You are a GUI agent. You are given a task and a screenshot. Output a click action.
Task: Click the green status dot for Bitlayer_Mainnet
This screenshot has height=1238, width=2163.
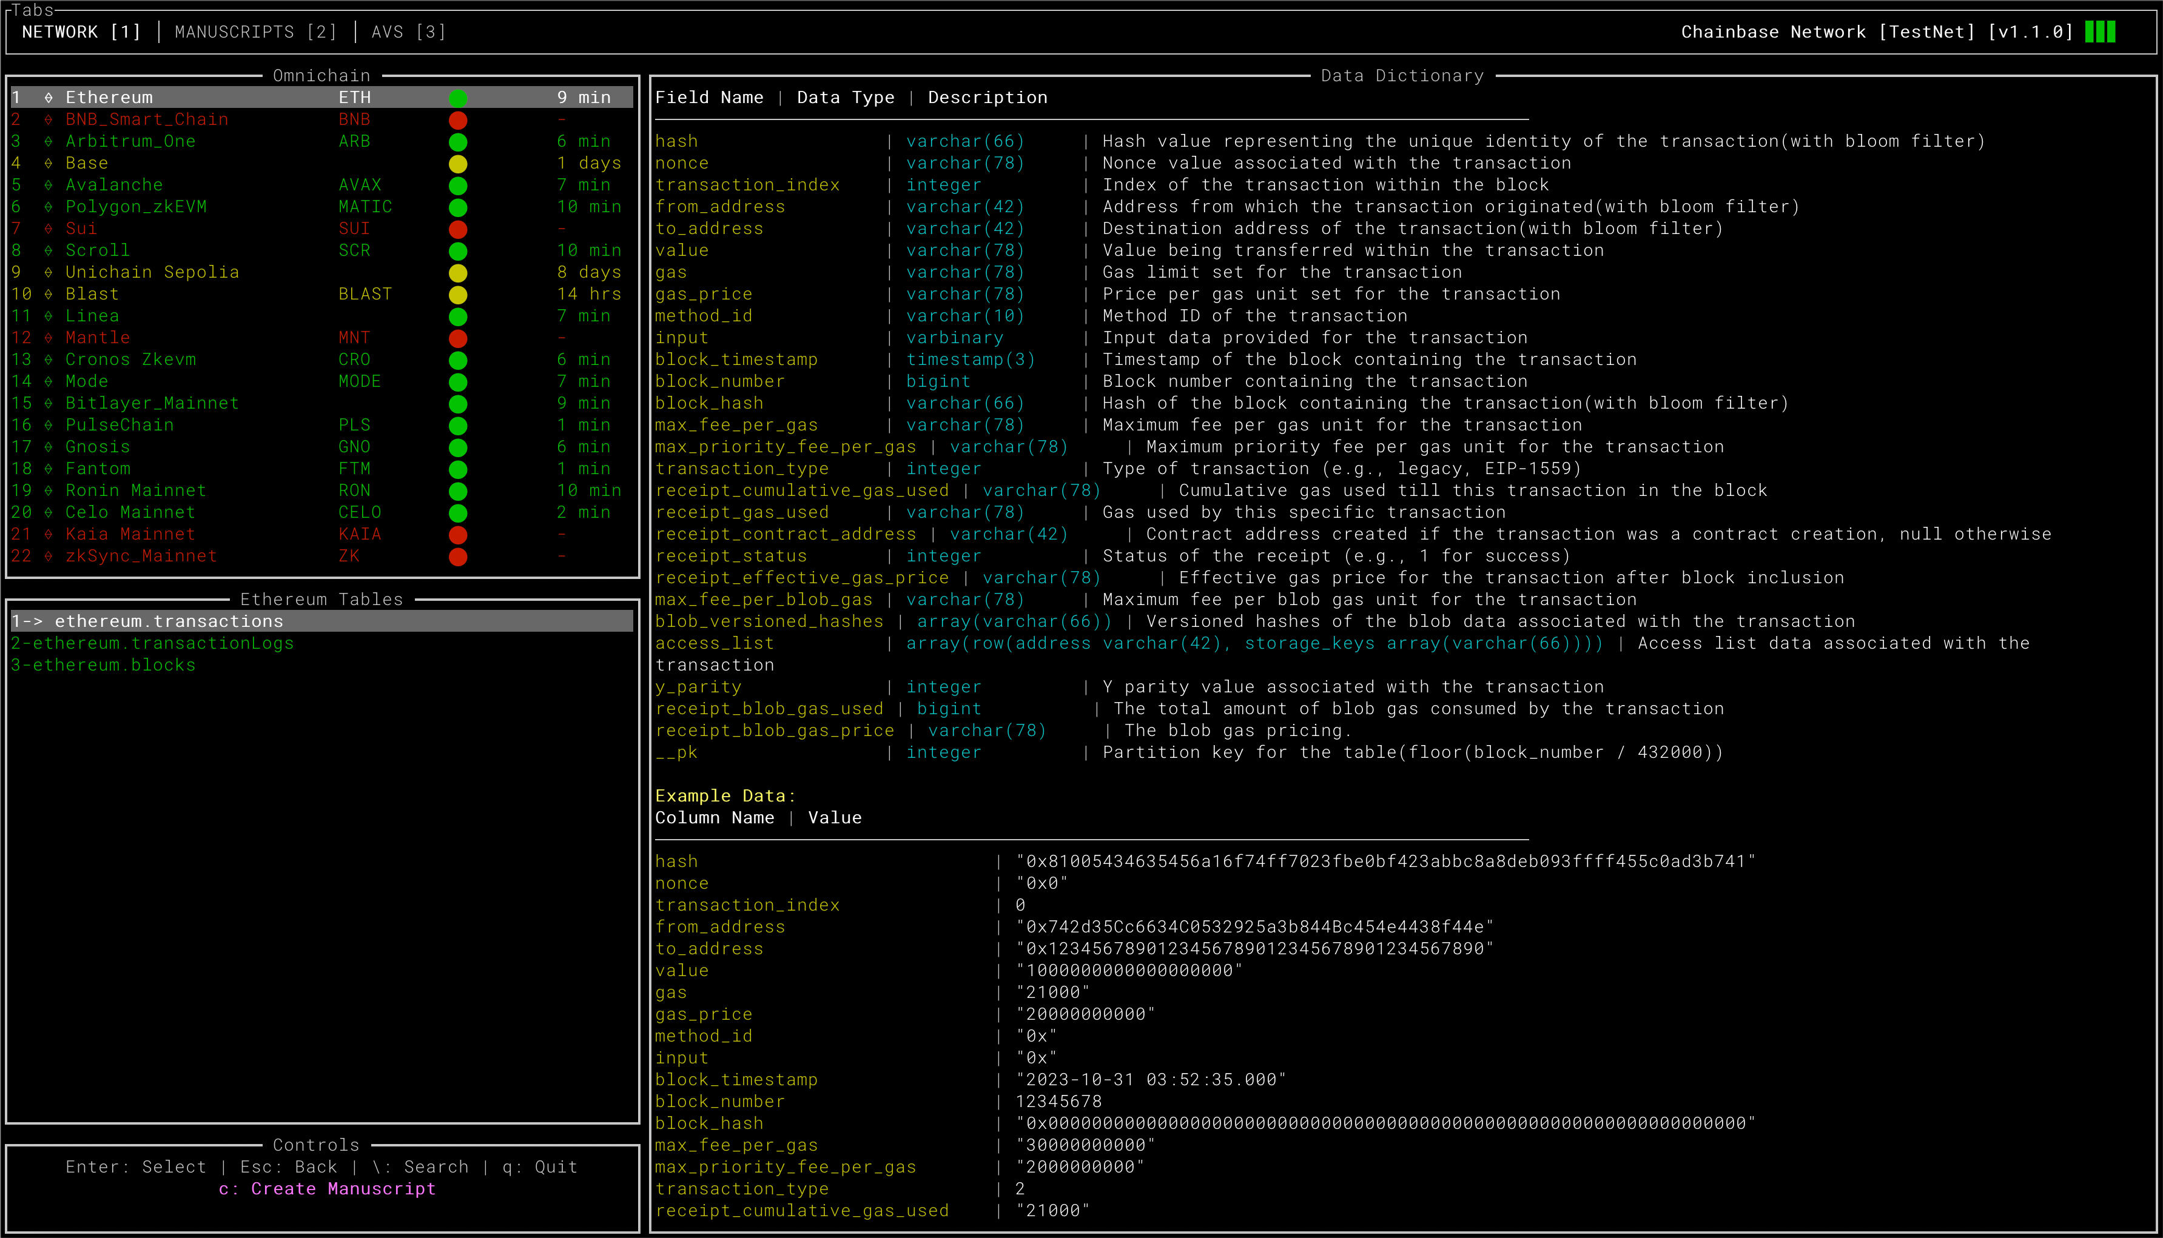click(457, 403)
